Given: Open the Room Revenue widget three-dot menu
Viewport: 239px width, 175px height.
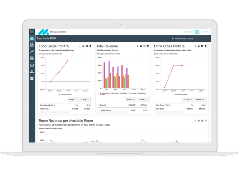Looking at the screenshot, I should (195, 121).
